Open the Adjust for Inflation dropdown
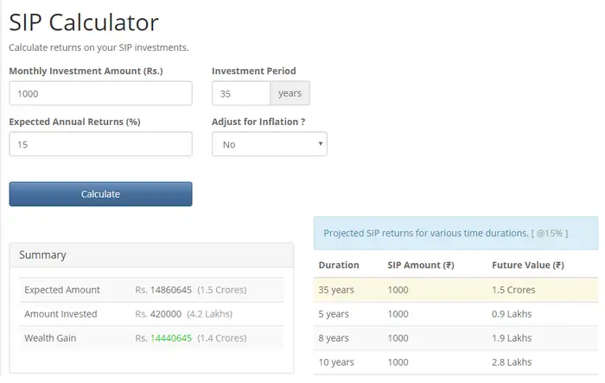This screenshot has width=605, height=383. pos(269,144)
